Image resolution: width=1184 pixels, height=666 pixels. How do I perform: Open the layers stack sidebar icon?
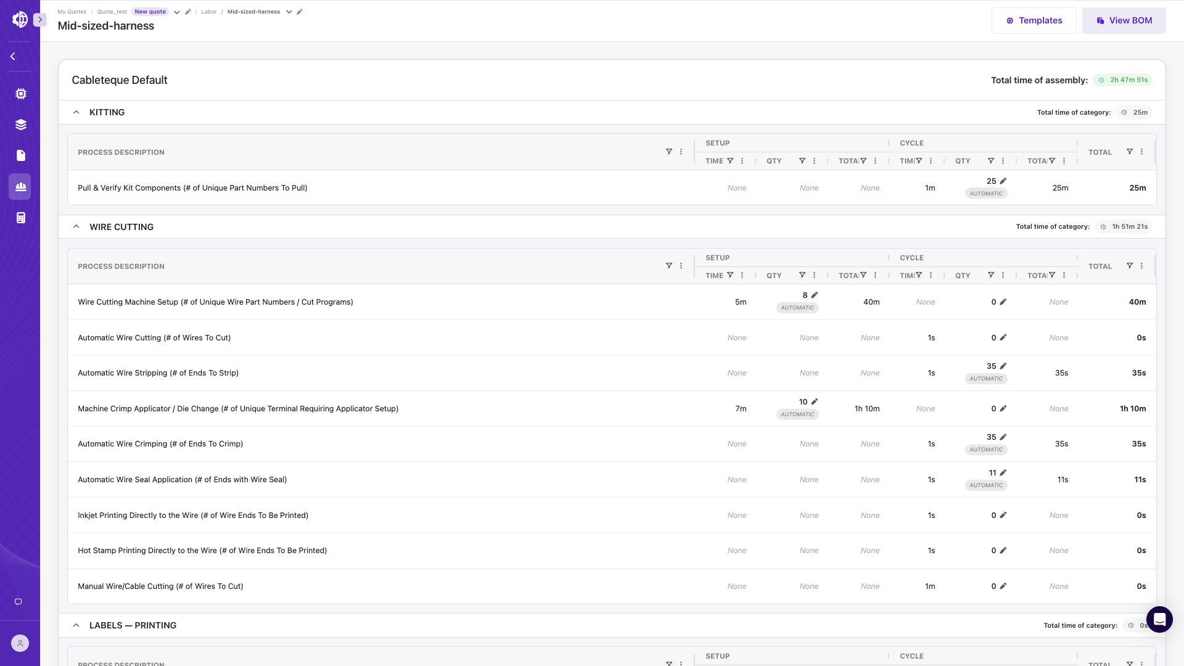[x=20, y=125]
